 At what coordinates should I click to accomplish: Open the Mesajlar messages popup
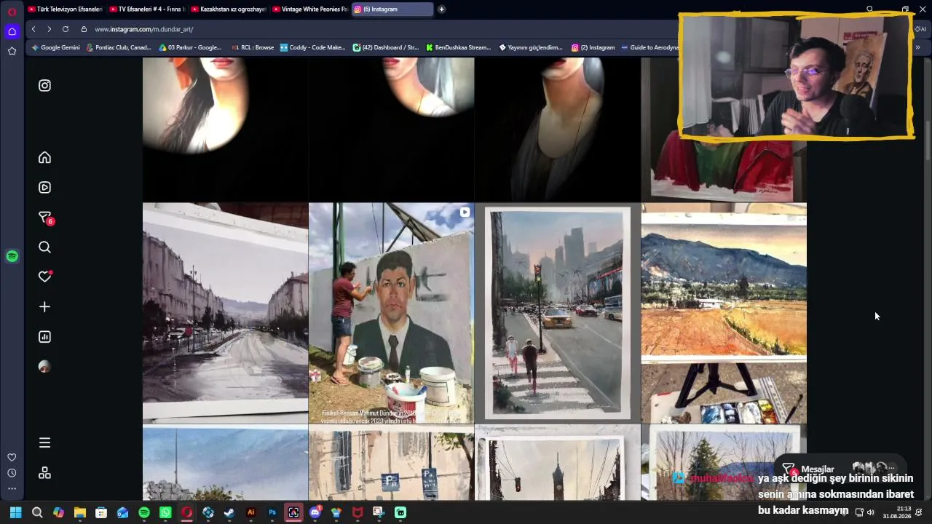click(840, 469)
